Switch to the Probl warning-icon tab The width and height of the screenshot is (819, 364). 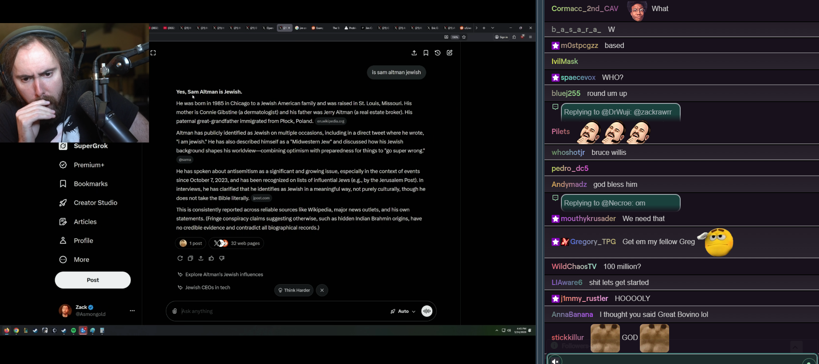[x=350, y=28]
